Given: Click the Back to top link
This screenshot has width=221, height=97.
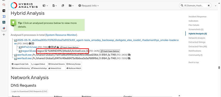Looking at the screenshot, I should coord(193,62).
